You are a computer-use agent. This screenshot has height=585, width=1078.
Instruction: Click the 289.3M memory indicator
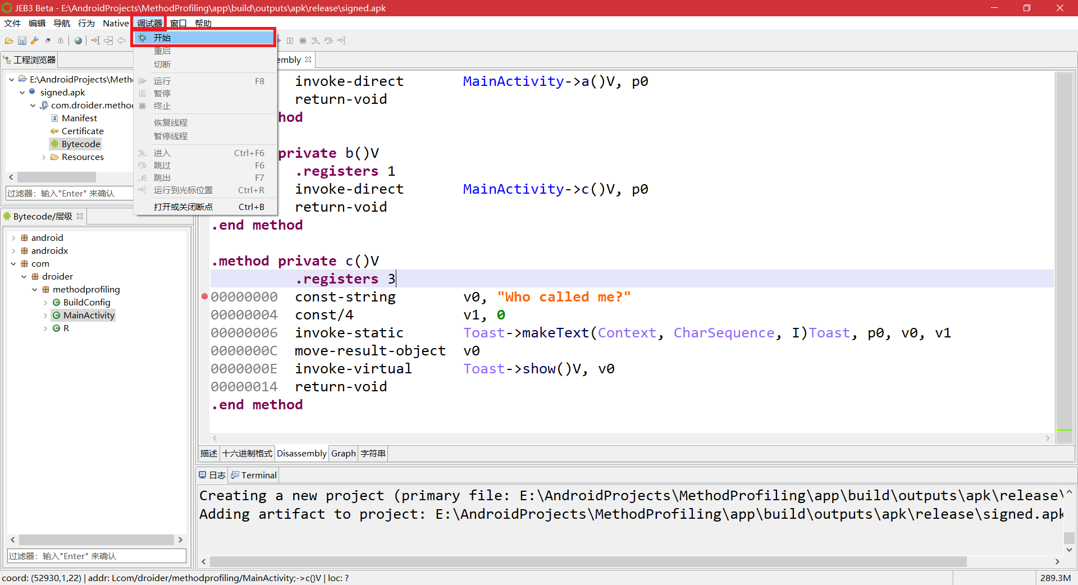click(x=1055, y=578)
